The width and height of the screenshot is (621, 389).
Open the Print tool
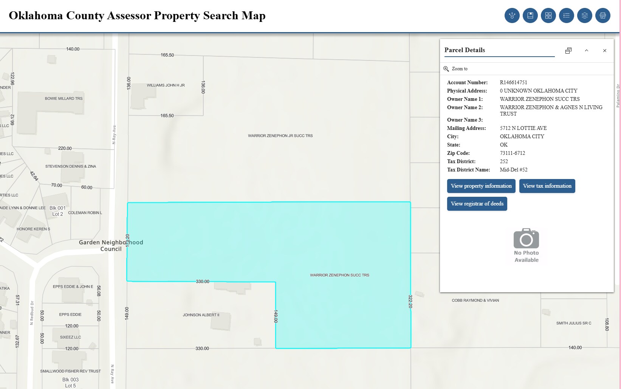[x=603, y=15]
